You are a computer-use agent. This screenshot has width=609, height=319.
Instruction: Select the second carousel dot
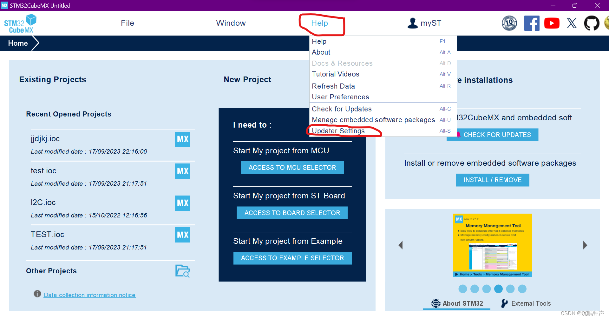click(x=475, y=289)
